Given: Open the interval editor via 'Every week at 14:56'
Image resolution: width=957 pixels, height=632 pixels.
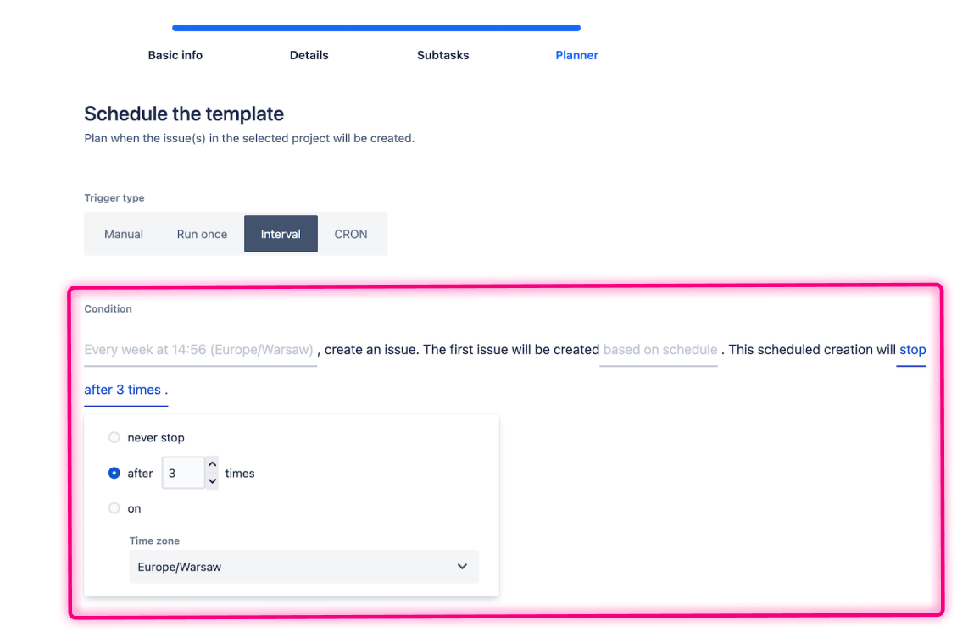Looking at the screenshot, I should 200,349.
